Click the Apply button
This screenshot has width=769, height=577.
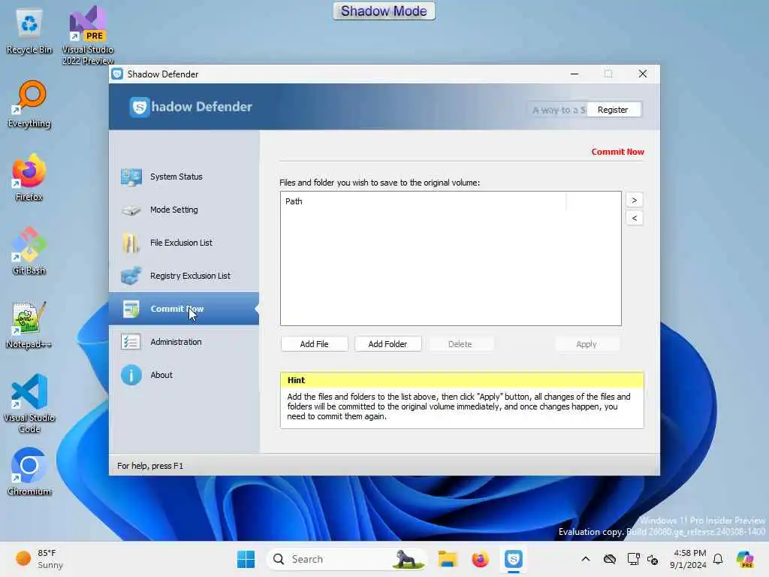coord(587,344)
